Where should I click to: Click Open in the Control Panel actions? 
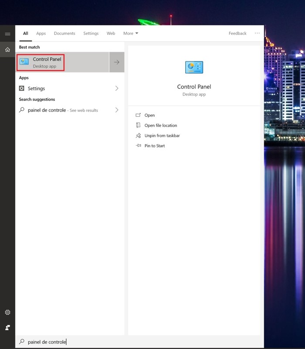coord(149,115)
